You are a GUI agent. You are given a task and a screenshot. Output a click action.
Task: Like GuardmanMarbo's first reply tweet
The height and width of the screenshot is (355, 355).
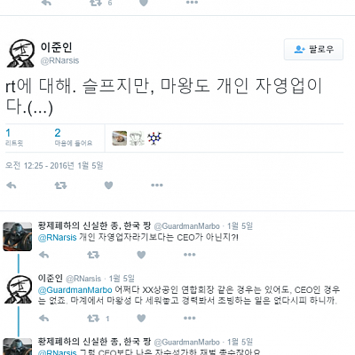[x=141, y=255]
